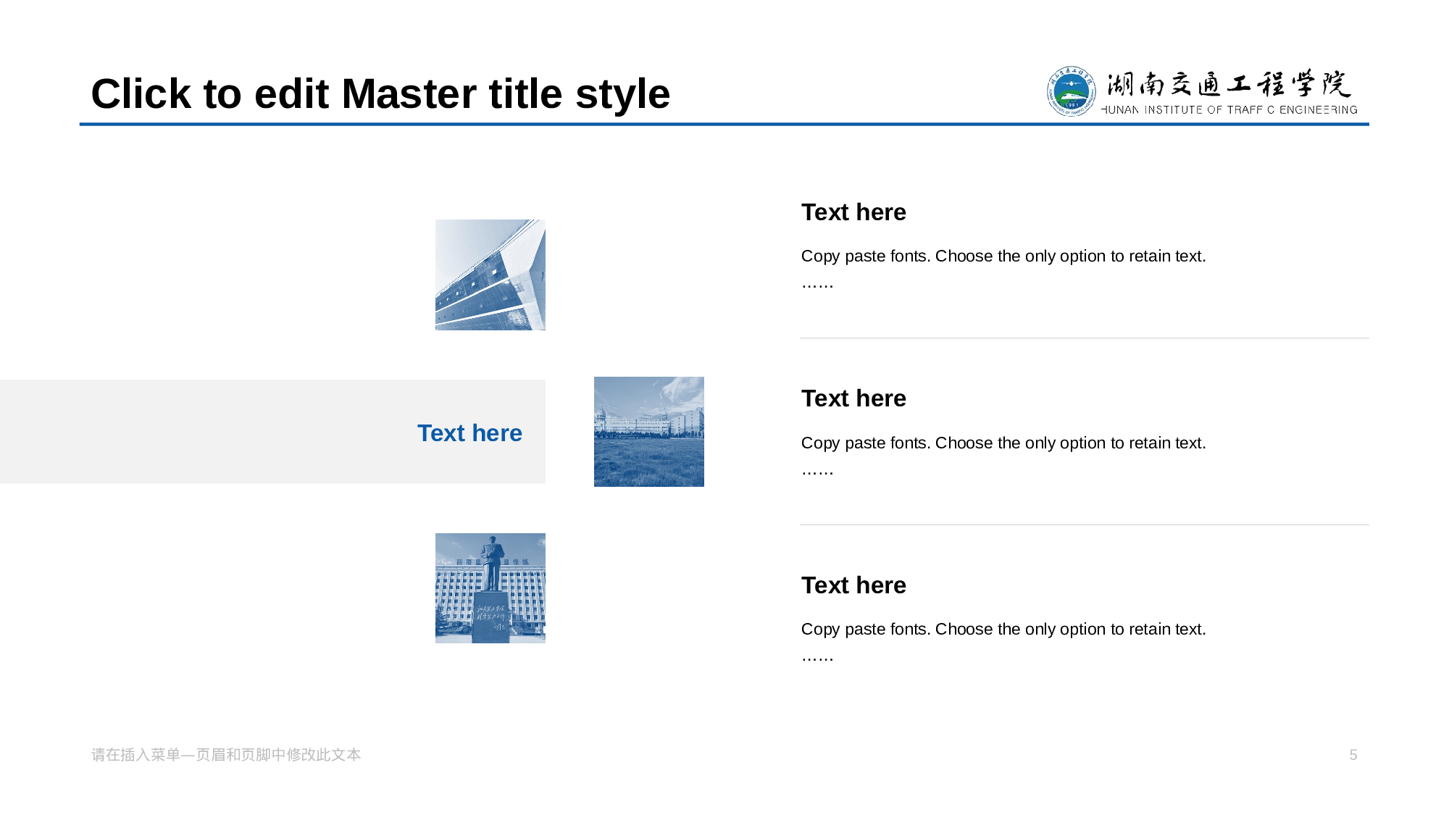The height and width of the screenshot is (815, 1449).
Task: Click the master title text placeholder
Action: [x=380, y=93]
